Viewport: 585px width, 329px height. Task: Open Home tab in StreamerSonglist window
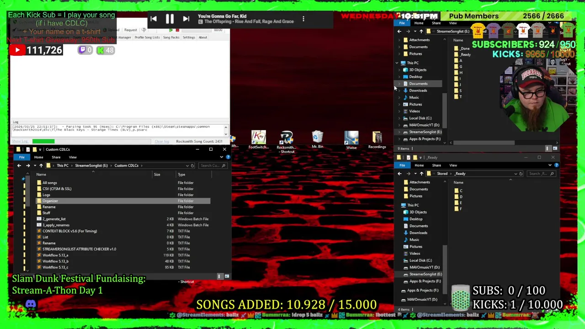[419, 23]
